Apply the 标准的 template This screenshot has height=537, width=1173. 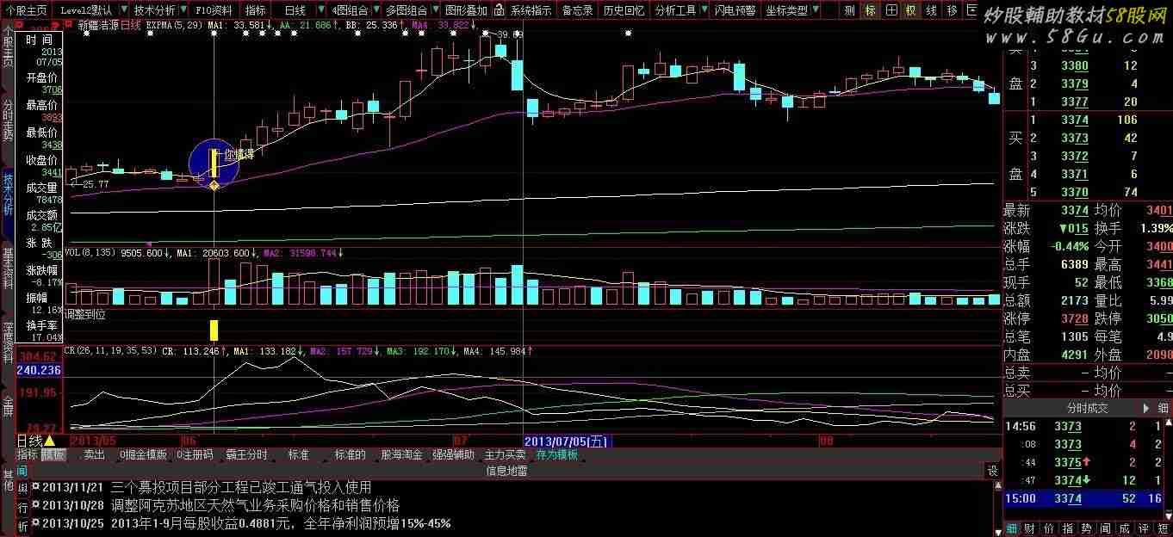[x=351, y=454]
